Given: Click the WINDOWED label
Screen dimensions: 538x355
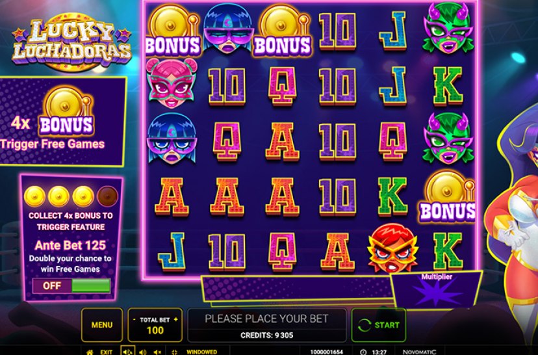Looking at the screenshot, I should [201, 352].
